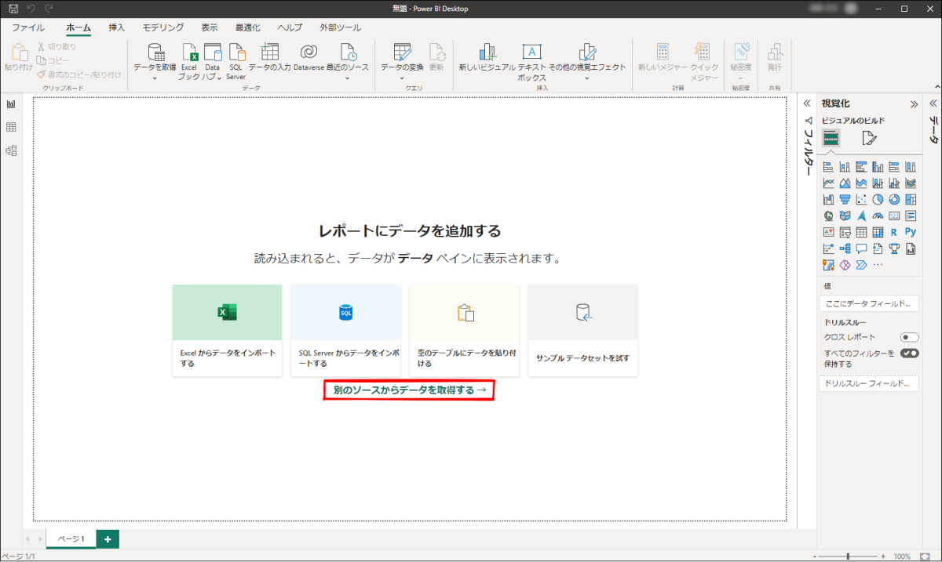
Task: Toggle すべてのフィルターを保持する switch
Action: point(910,354)
